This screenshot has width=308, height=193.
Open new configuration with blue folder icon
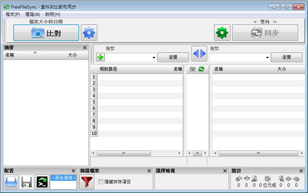click(x=11, y=182)
